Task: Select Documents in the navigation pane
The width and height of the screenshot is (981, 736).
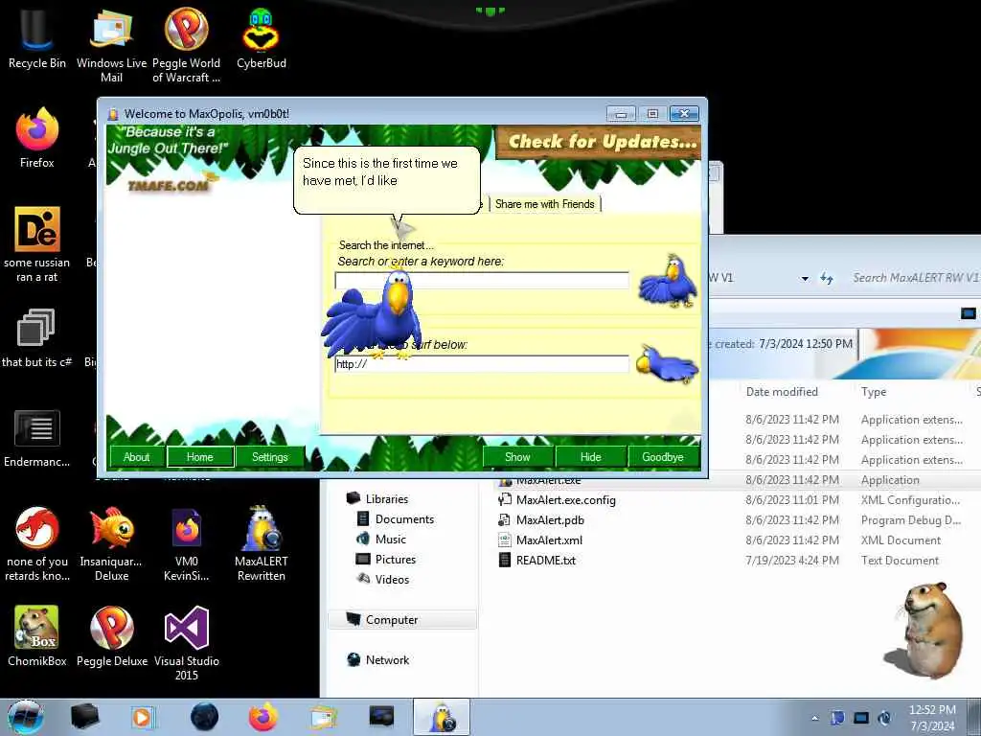Action: pos(396,518)
